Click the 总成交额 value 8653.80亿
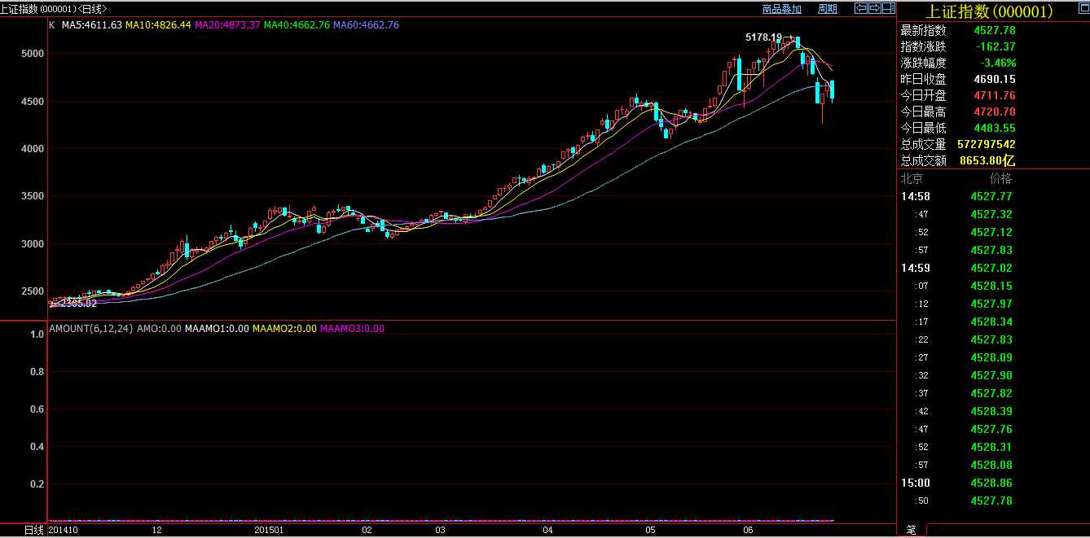 pyautogui.click(x=987, y=160)
